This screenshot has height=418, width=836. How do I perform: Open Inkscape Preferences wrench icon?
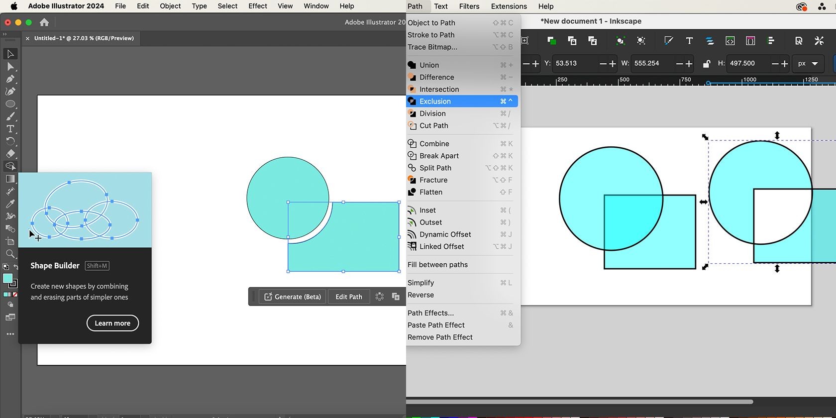point(819,41)
